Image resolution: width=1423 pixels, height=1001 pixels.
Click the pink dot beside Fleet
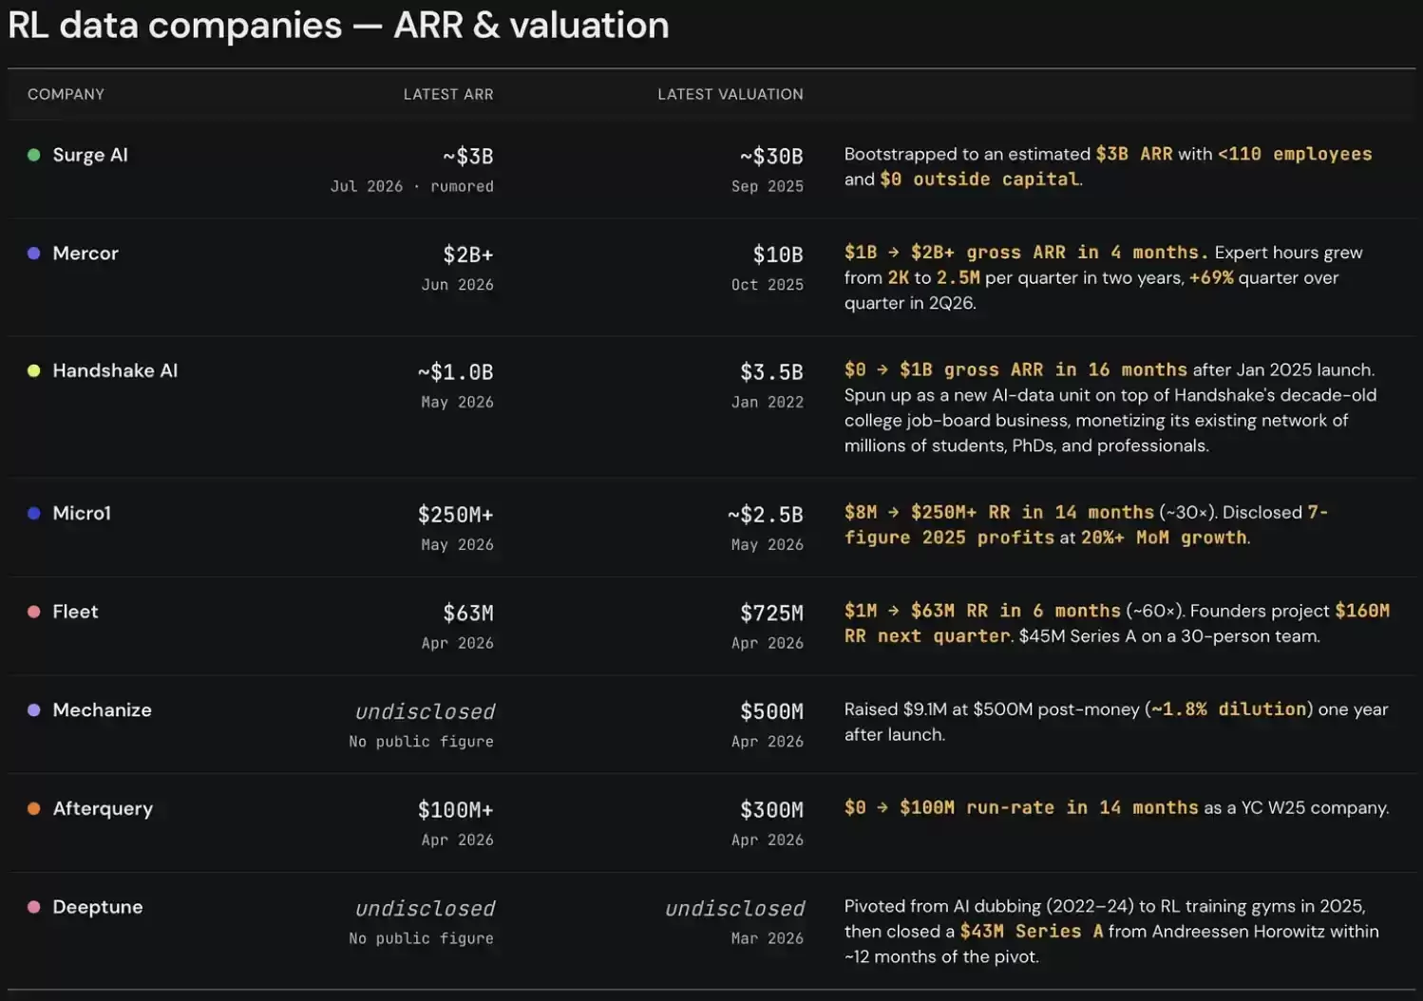tap(34, 612)
